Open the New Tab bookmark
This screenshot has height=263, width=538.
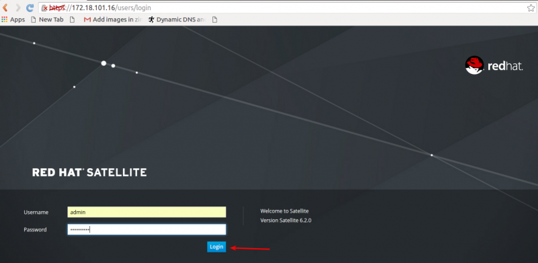click(x=47, y=20)
